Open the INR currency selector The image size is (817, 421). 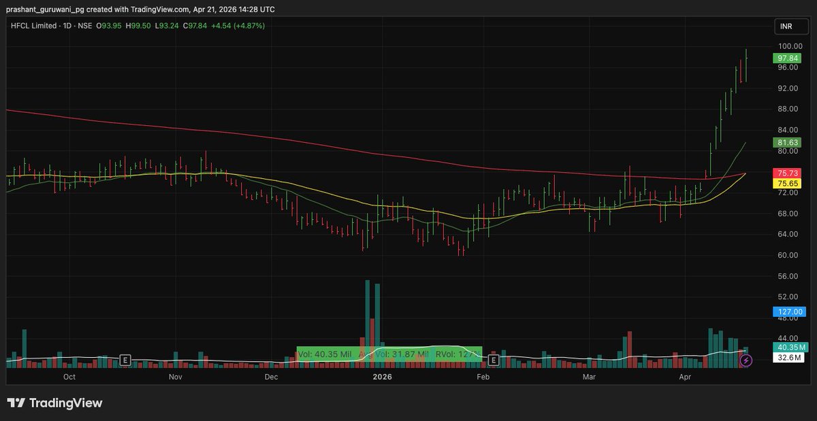click(790, 27)
